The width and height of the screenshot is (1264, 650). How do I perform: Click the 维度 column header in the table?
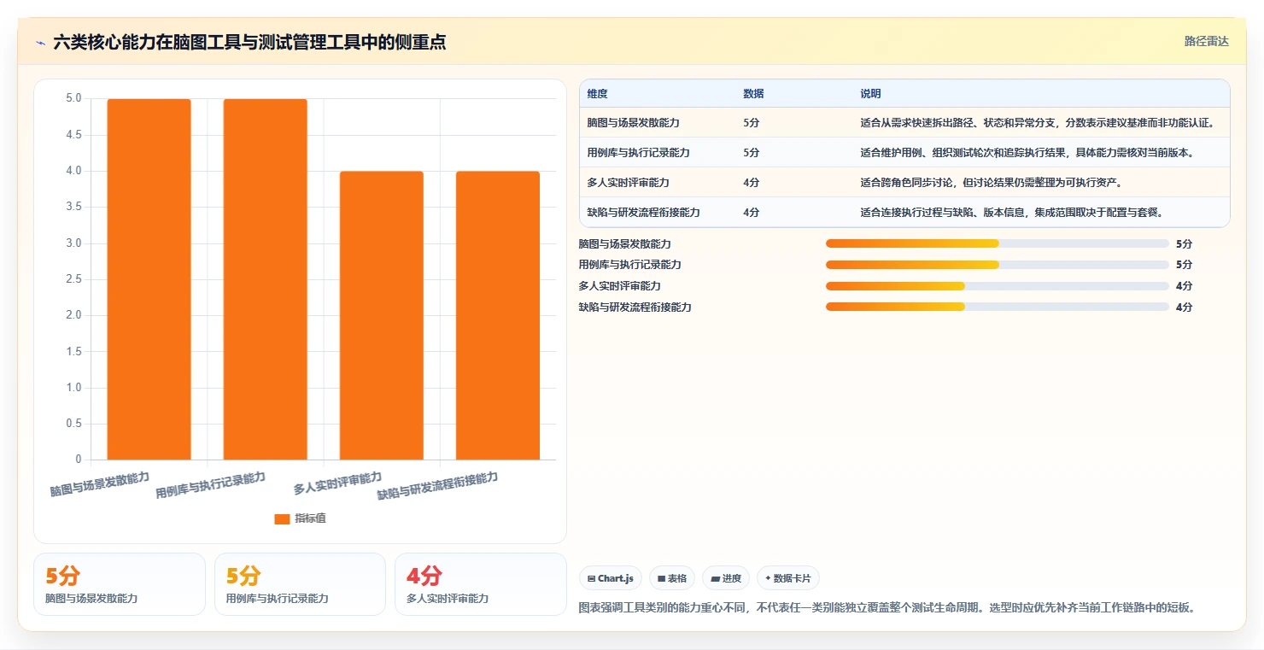[598, 94]
